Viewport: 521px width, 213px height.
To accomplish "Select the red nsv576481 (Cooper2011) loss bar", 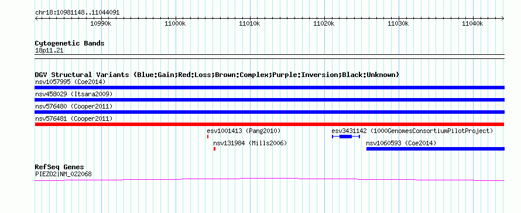I will [x=269, y=124].
